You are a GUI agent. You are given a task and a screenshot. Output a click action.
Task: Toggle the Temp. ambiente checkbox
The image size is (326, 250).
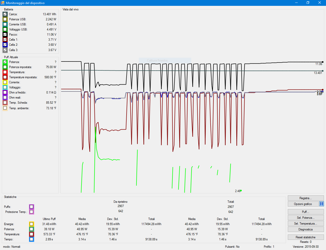pos(5,108)
